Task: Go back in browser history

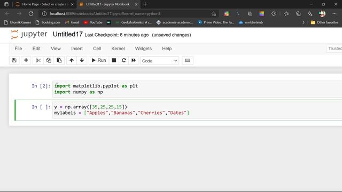Action: (7, 14)
